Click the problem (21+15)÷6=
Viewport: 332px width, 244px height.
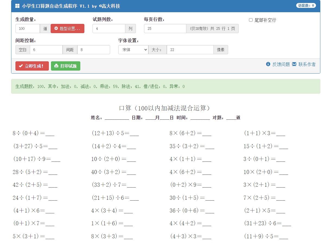tap(115, 198)
